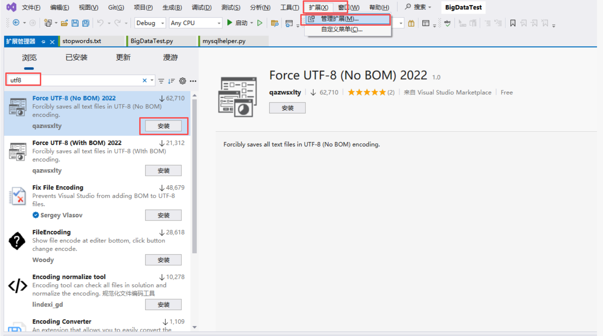Clear the utf8 search with X icon

coord(144,81)
